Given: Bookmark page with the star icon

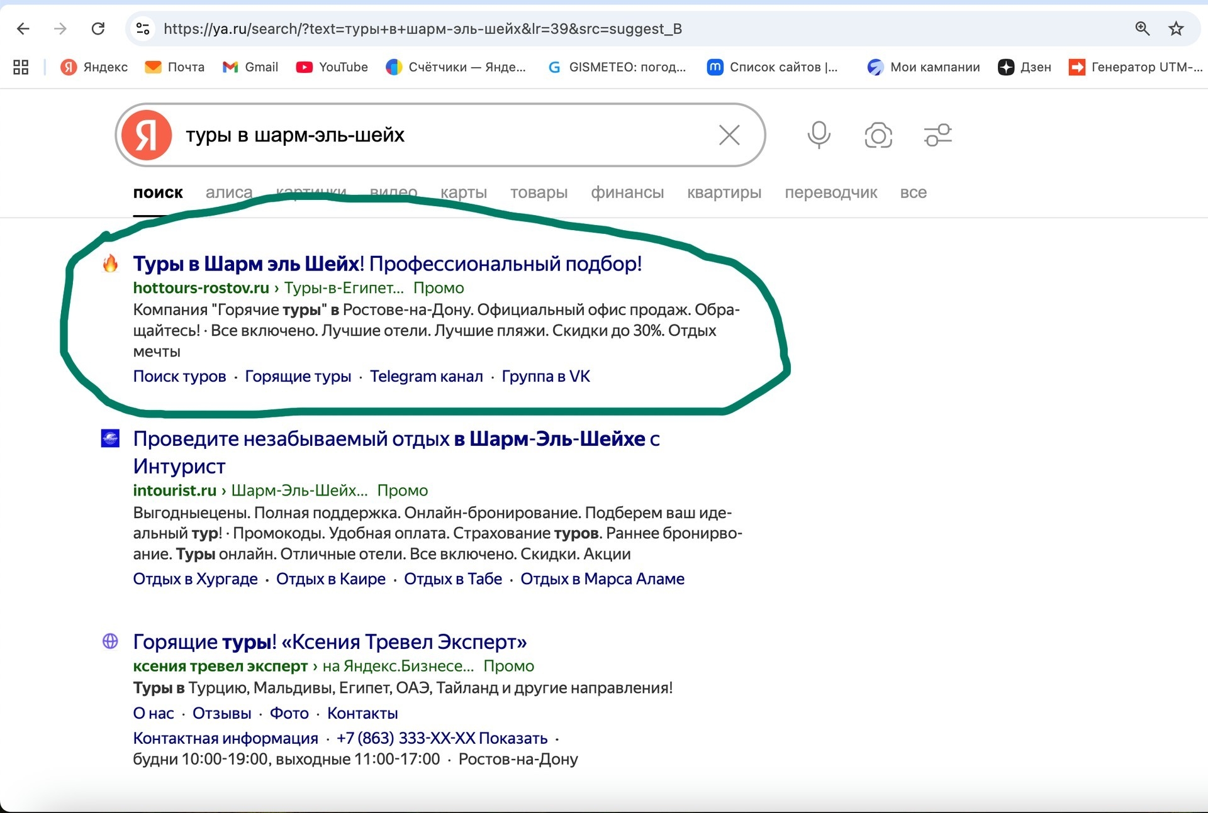Looking at the screenshot, I should point(1176,29).
